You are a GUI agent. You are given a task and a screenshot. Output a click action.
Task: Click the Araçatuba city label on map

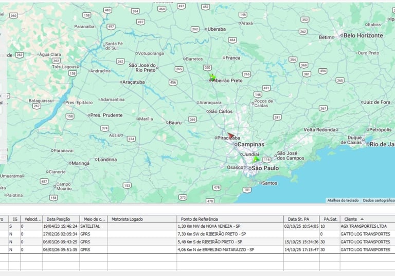(x=134, y=82)
